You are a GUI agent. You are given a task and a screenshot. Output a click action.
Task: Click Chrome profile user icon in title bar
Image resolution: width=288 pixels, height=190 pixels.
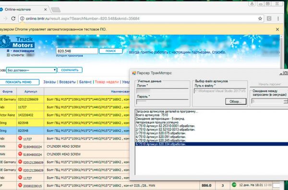click(x=252, y=4)
